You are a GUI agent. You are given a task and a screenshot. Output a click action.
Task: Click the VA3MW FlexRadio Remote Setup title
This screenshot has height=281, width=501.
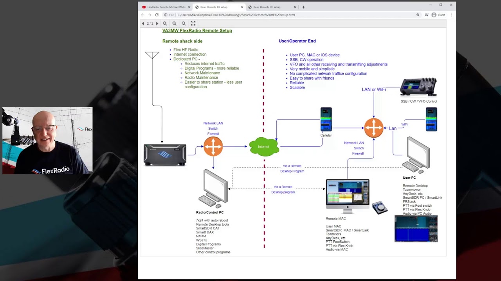click(197, 30)
